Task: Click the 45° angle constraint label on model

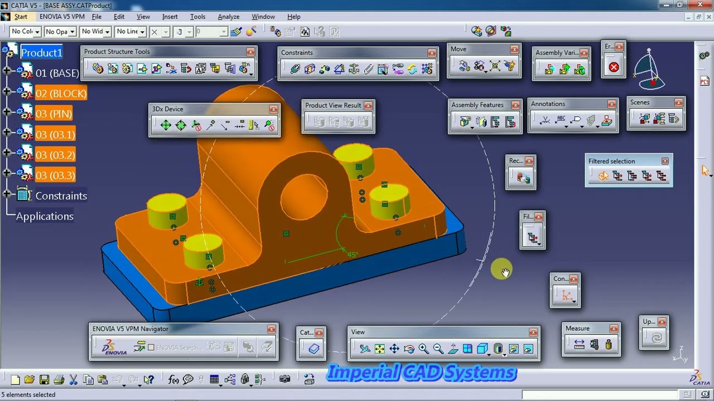Action: (353, 255)
